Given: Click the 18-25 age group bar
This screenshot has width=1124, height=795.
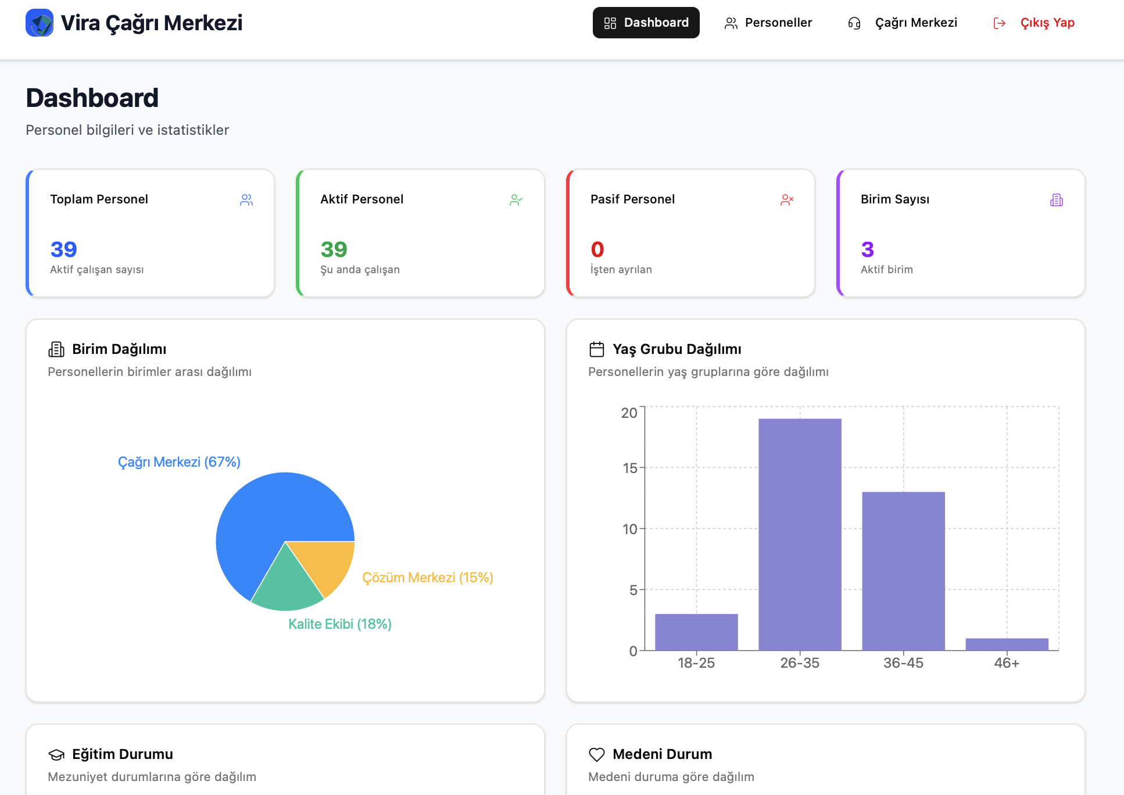Looking at the screenshot, I should [x=696, y=632].
